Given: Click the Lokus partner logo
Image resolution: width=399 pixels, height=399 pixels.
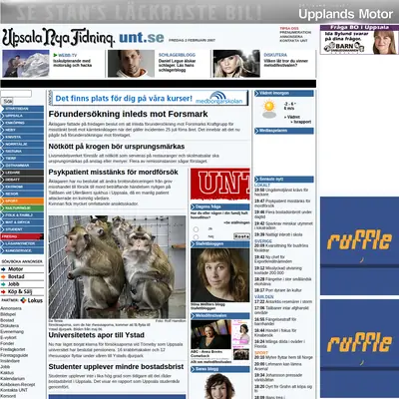Looking at the screenshot, I should [32, 300].
